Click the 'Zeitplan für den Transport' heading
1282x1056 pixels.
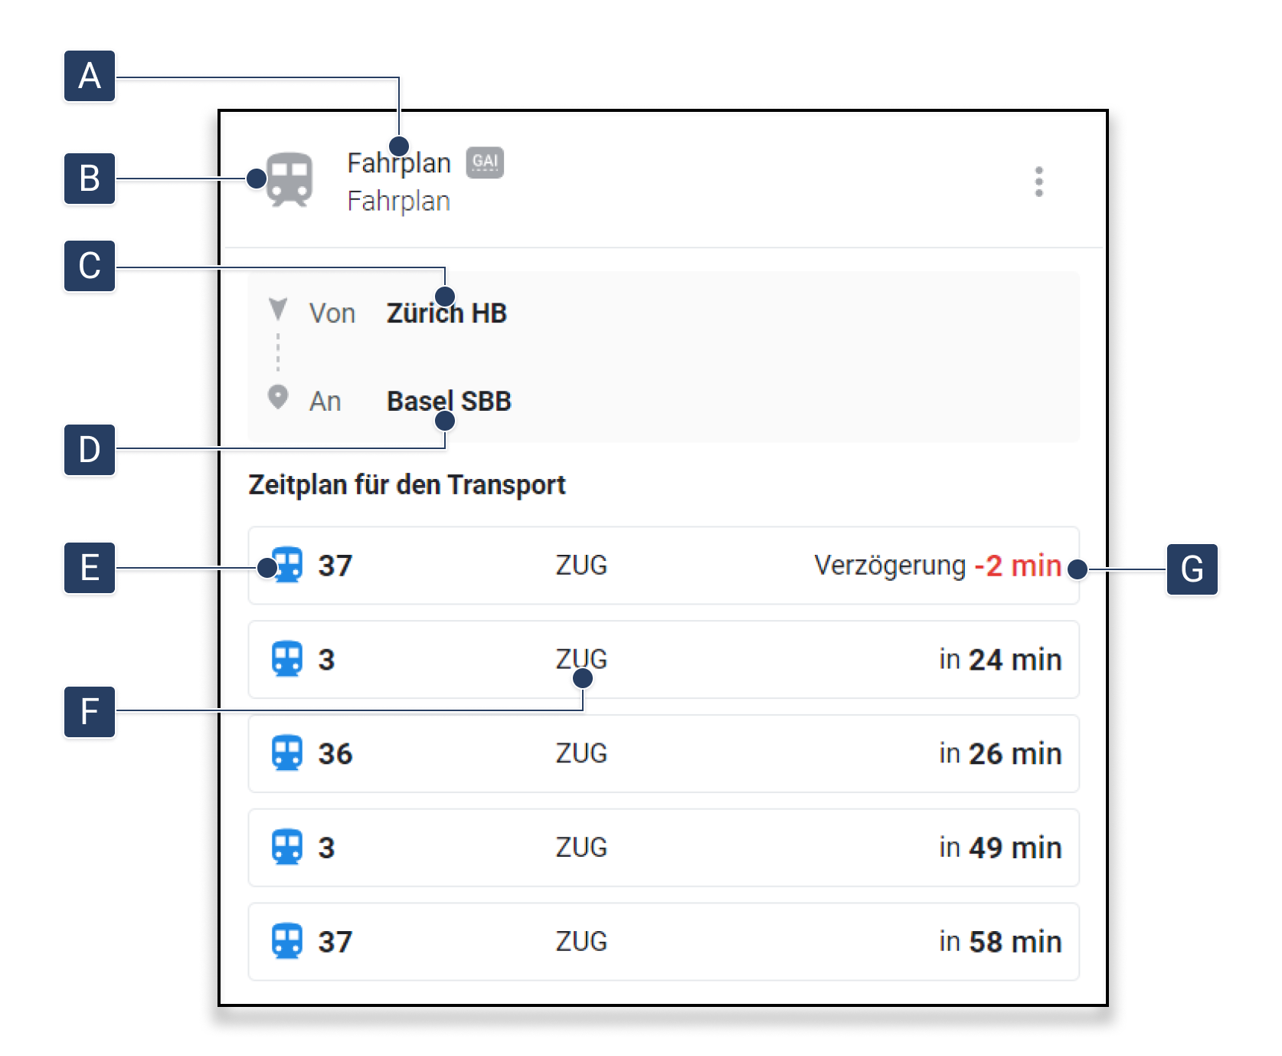[x=407, y=485]
